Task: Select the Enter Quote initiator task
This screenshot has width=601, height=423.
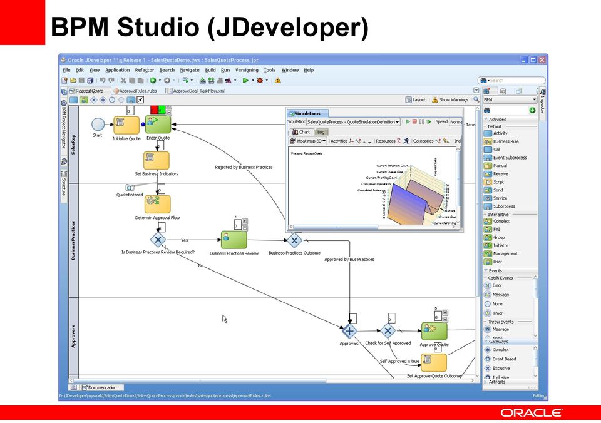Action: 158,124
